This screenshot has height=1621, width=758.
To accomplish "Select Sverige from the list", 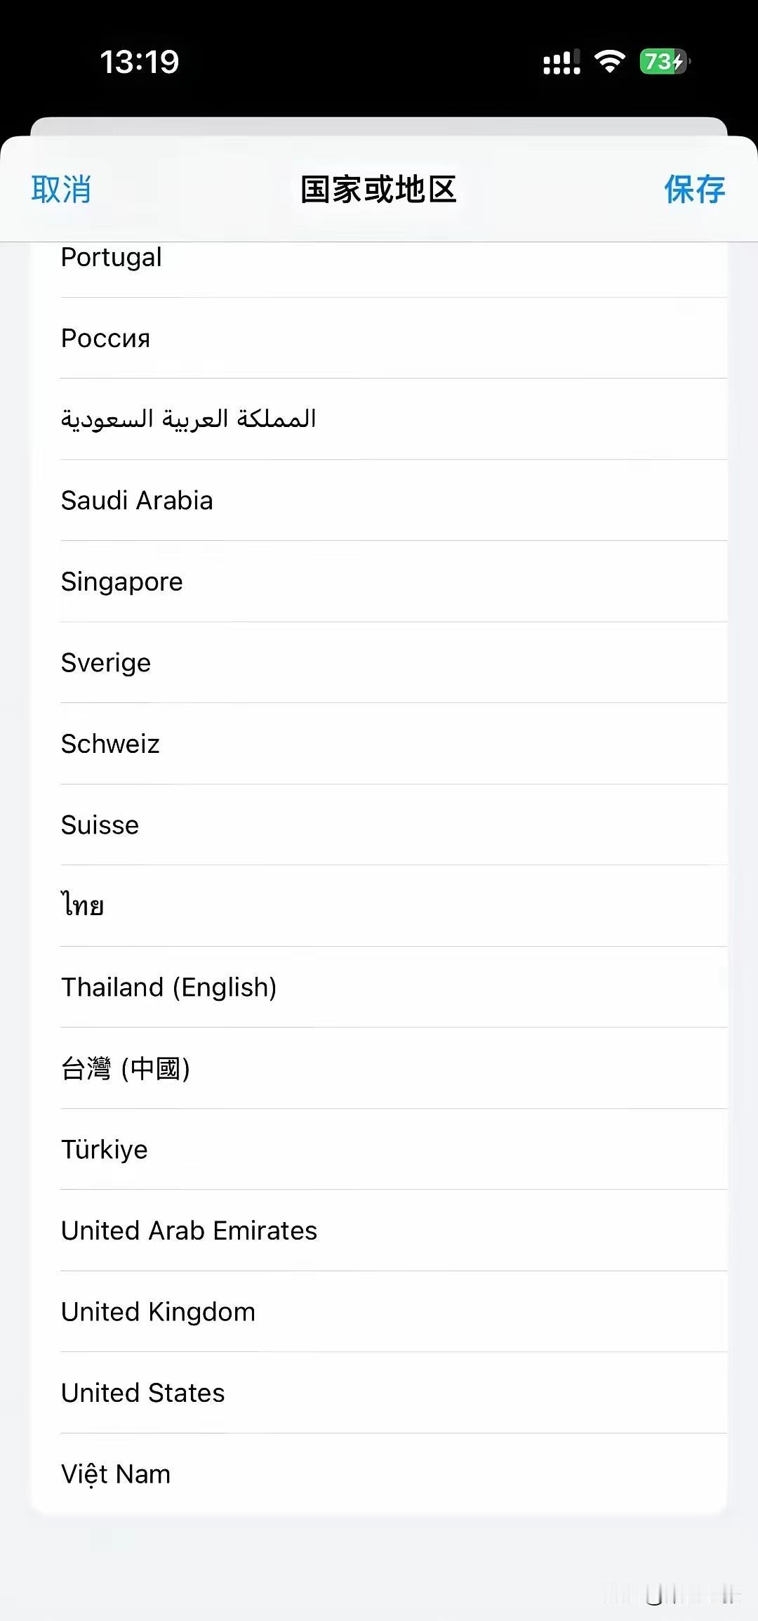I will tap(379, 662).
